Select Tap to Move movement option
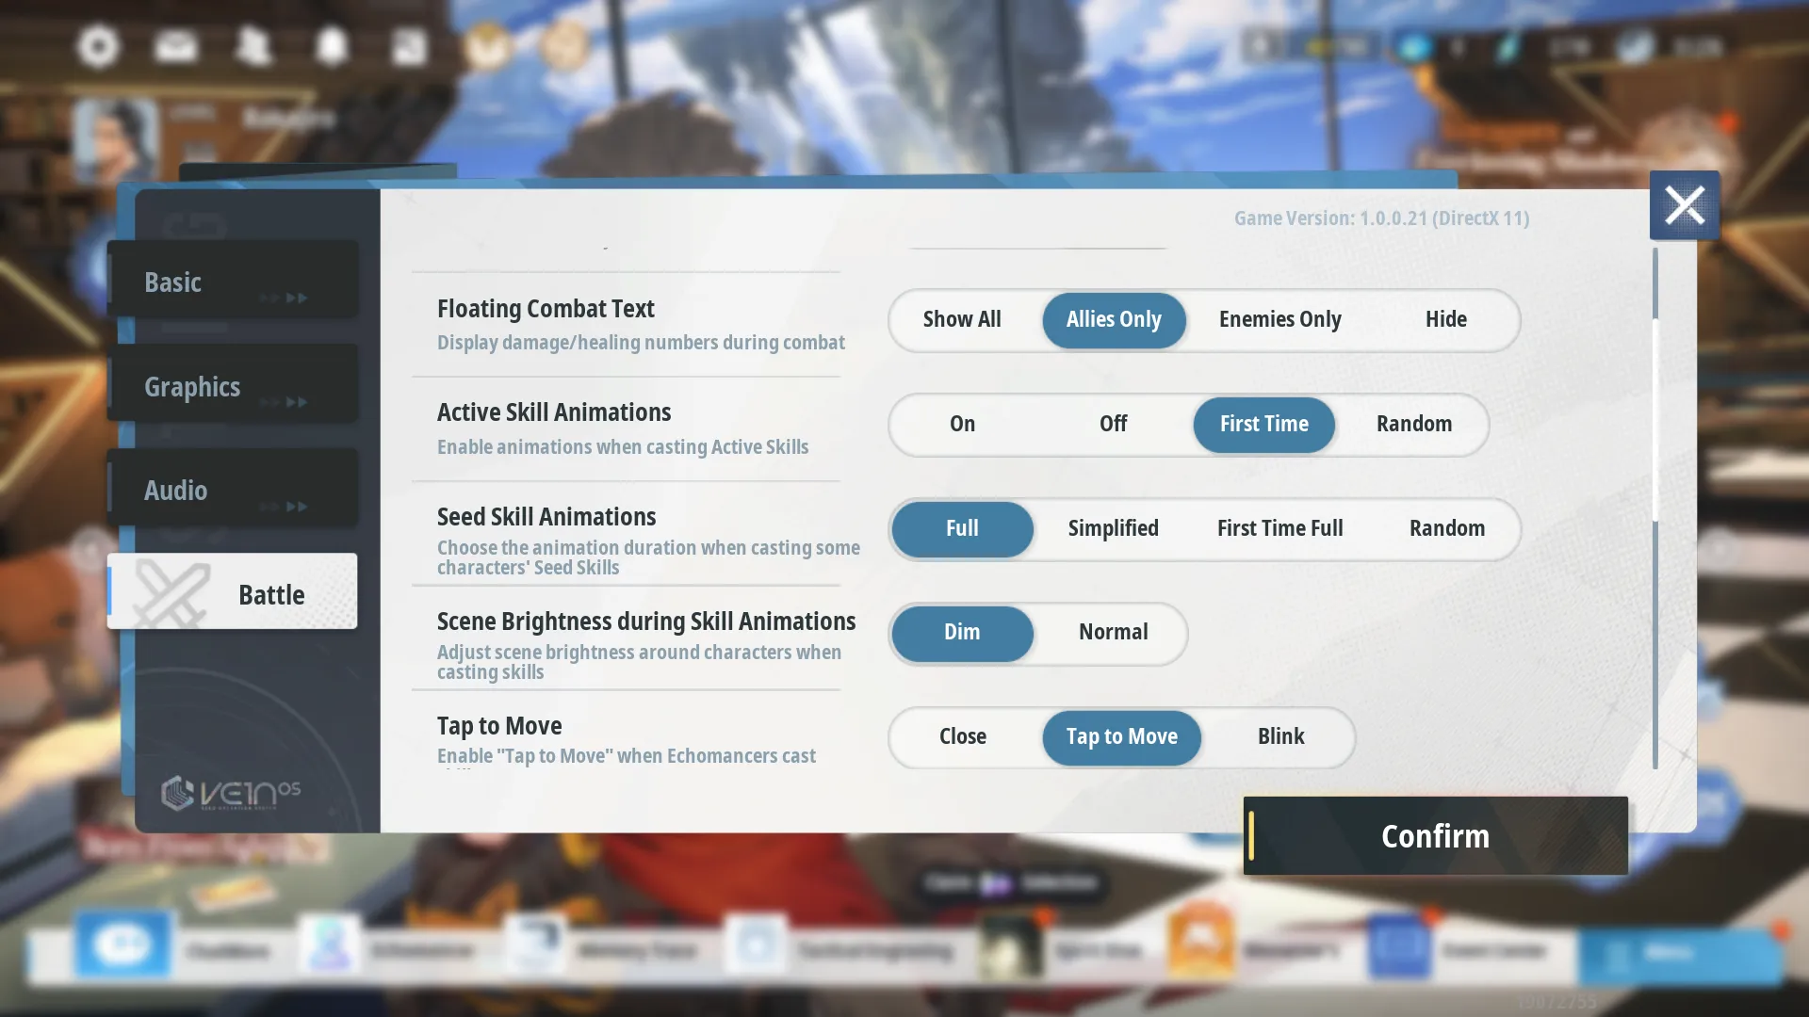The image size is (1809, 1017). pos(1120,737)
